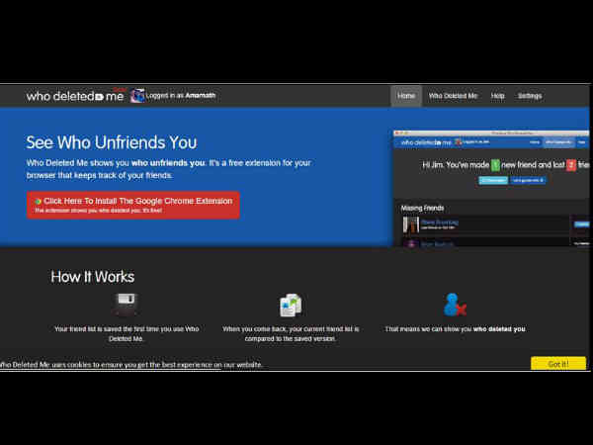
Task: Click the 'Missing Friends' label in preview
Action: (422, 208)
